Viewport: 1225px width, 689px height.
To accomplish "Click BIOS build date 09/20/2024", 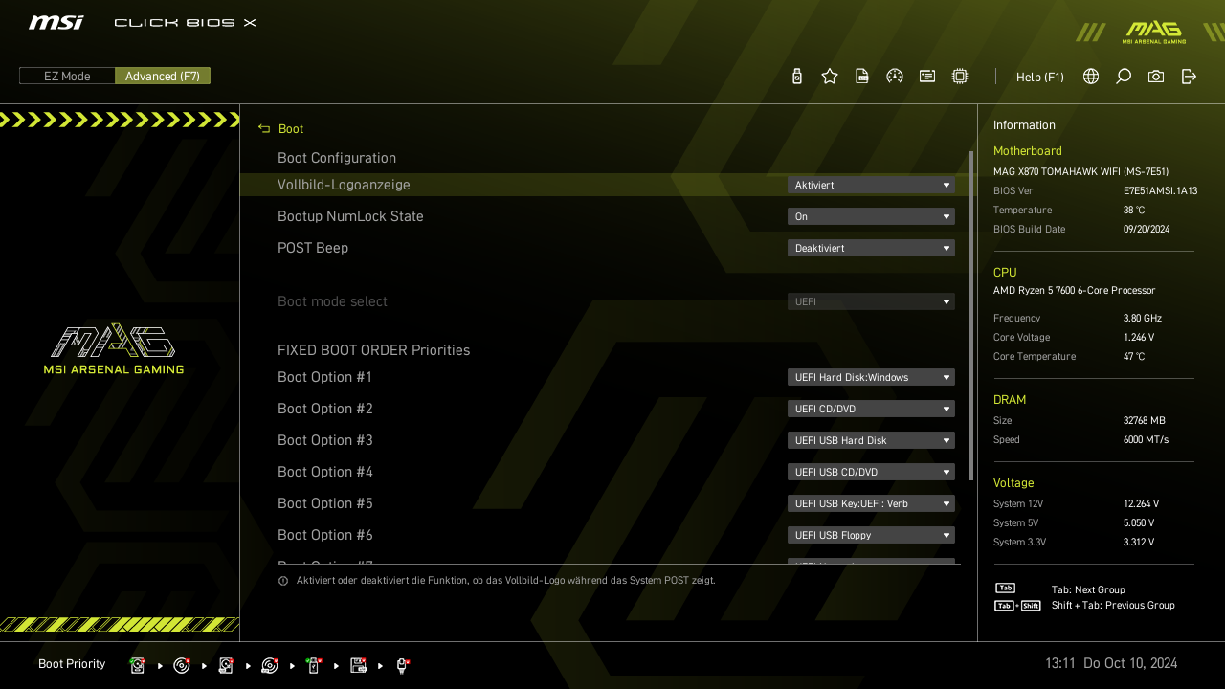I will point(1147,229).
